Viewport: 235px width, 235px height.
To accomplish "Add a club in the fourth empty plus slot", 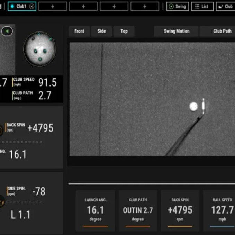I will [145, 6].
